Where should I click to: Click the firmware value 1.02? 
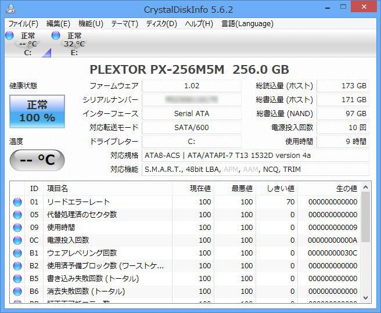point(192,86)
